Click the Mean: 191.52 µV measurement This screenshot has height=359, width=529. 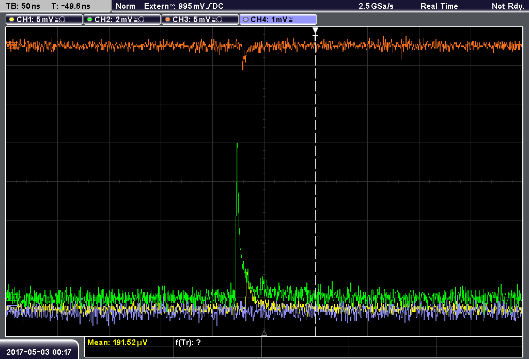(x=117, y=342)
